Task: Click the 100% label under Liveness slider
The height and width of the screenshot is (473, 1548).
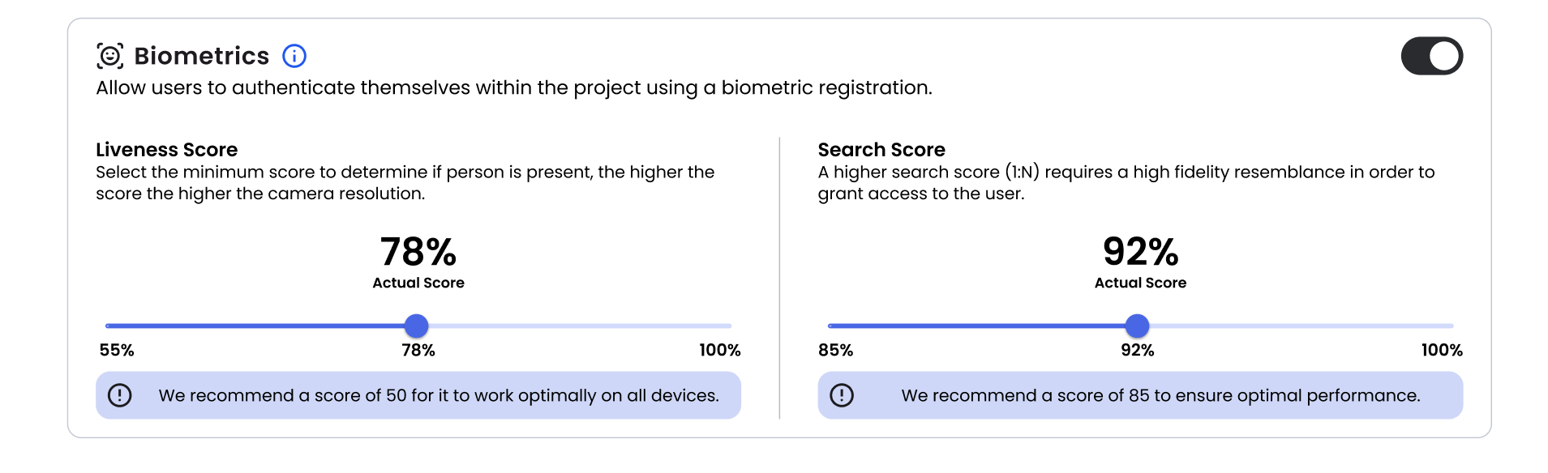Action: coord(719,350)
